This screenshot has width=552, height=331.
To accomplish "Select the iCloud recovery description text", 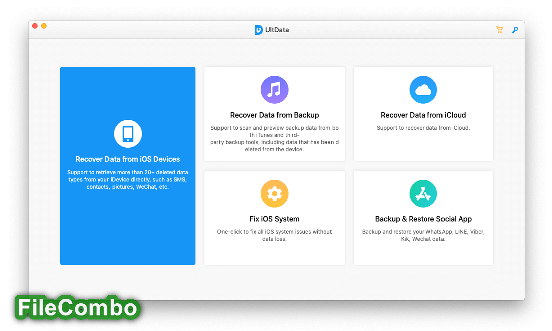I will coord(423,127).
